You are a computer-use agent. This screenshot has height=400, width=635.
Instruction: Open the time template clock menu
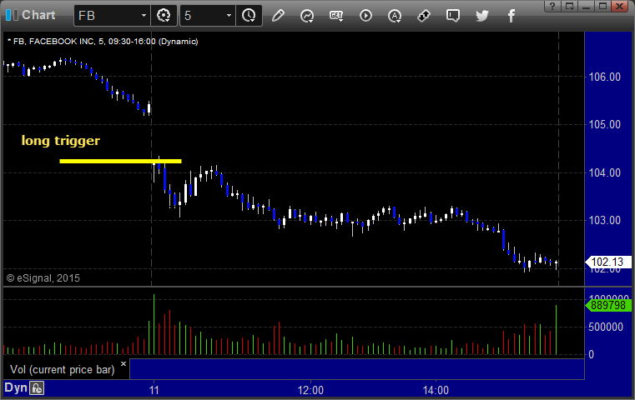pos(249,16)
